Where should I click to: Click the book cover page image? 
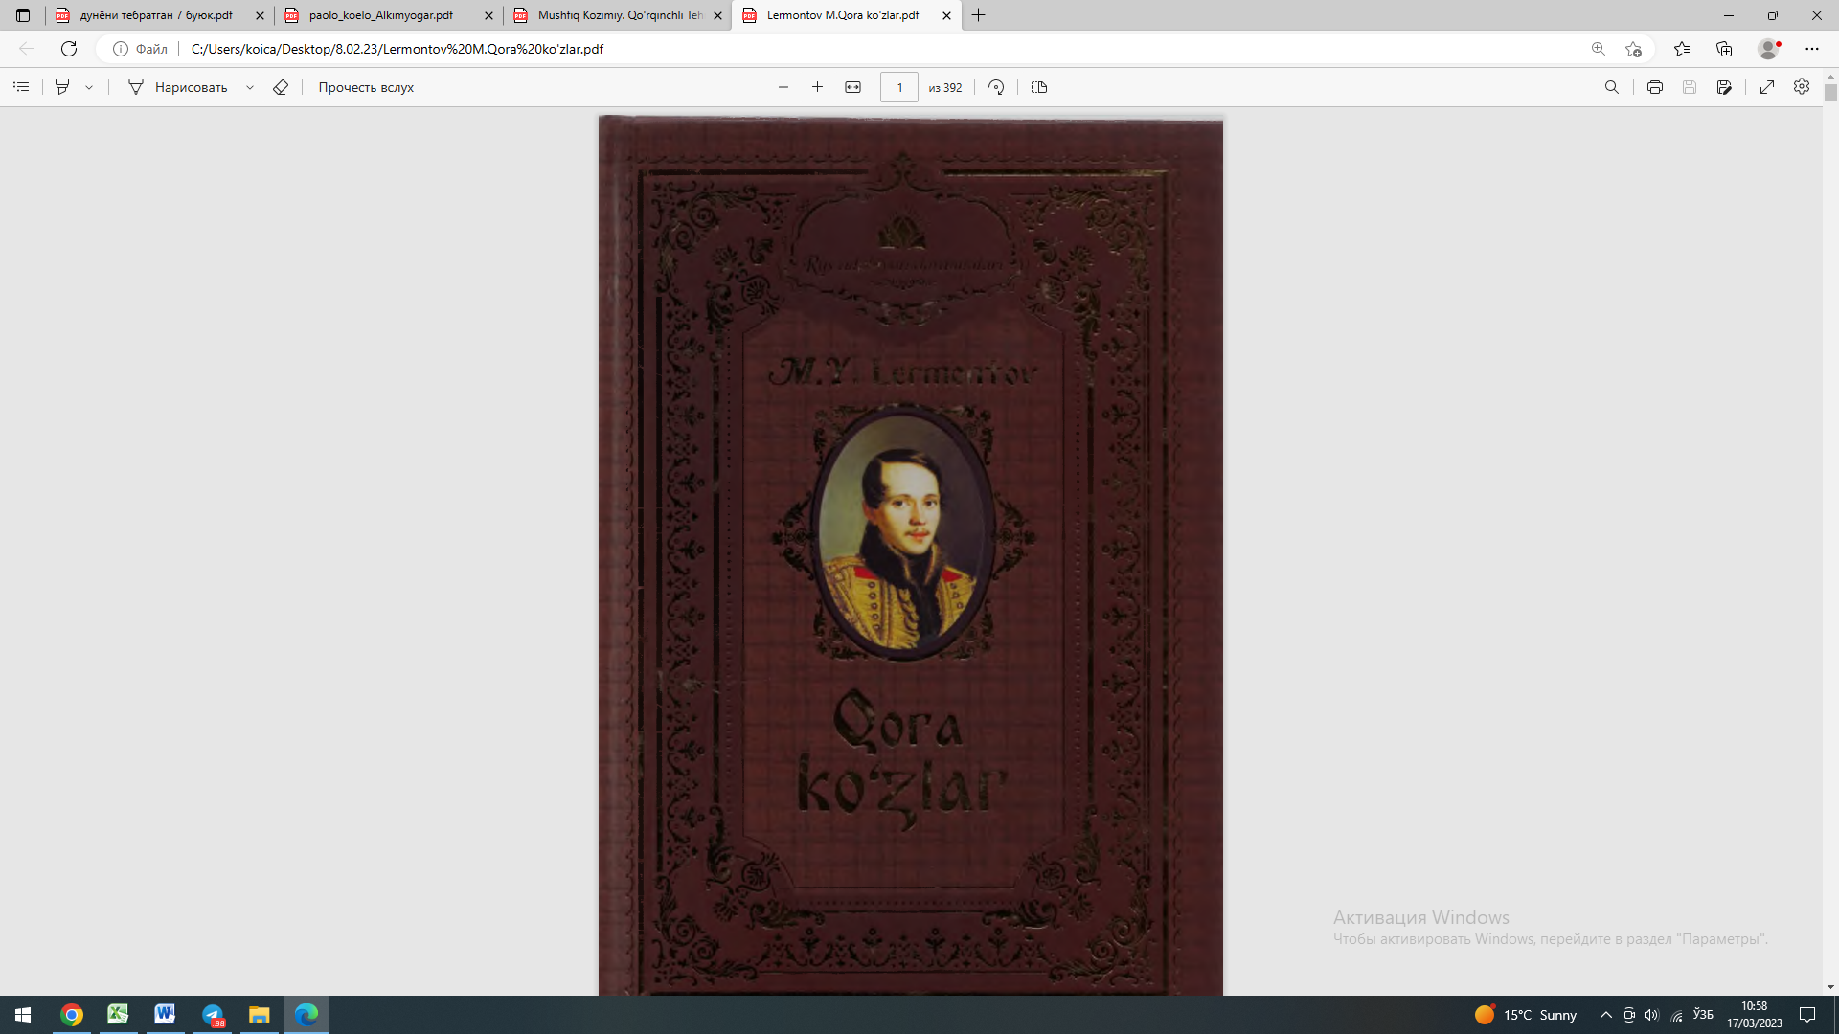coord(910,555)
